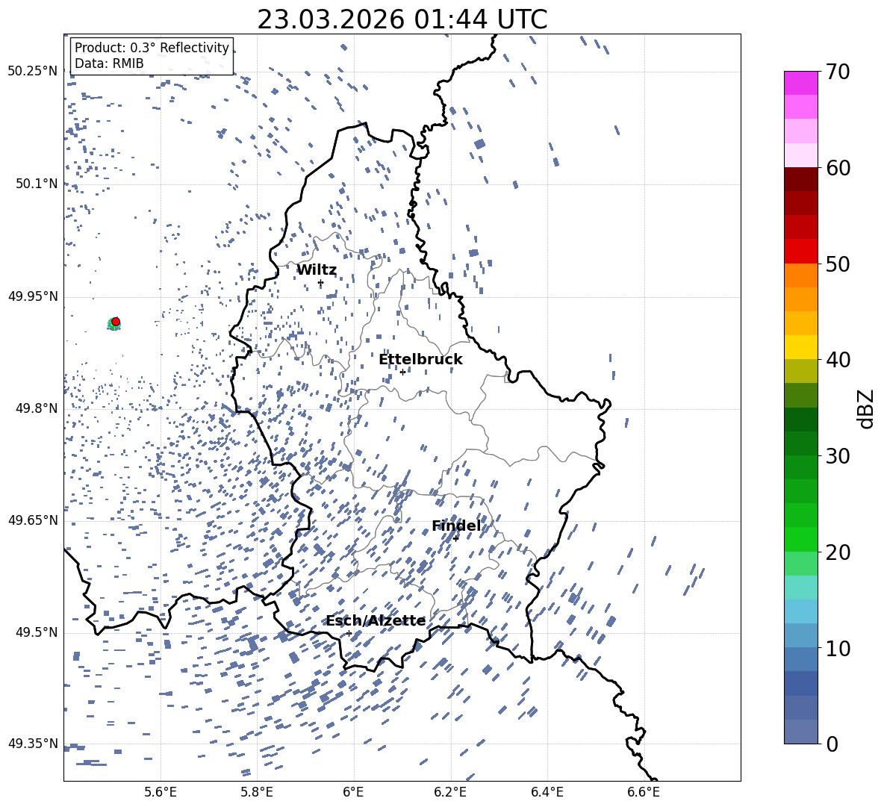Click the colorbar tick label 10
The height and width of the screenshot is (807, 884).
coord(838,649)
